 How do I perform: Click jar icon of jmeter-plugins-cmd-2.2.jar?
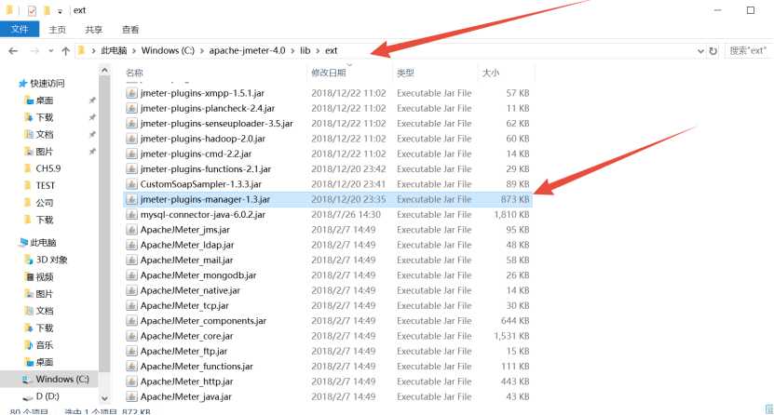(131, 154)
